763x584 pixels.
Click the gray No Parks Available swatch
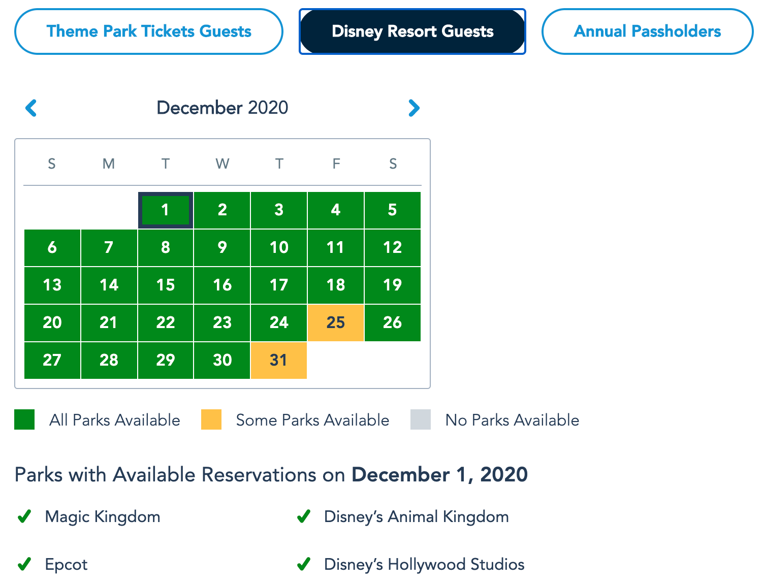coord(421,419)
